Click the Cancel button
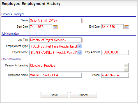Viewport: 138px width, 103px height. [84, 95]
